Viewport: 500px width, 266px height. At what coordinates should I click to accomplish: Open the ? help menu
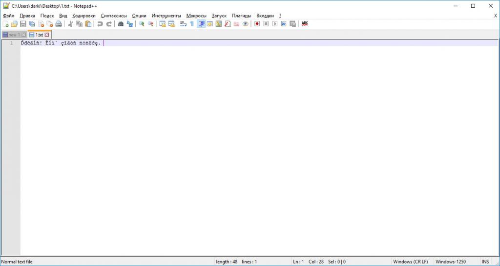click(x=280, y=16)
